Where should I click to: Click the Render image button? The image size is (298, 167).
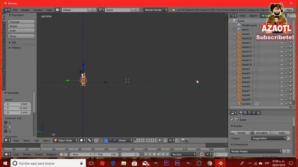240,133
